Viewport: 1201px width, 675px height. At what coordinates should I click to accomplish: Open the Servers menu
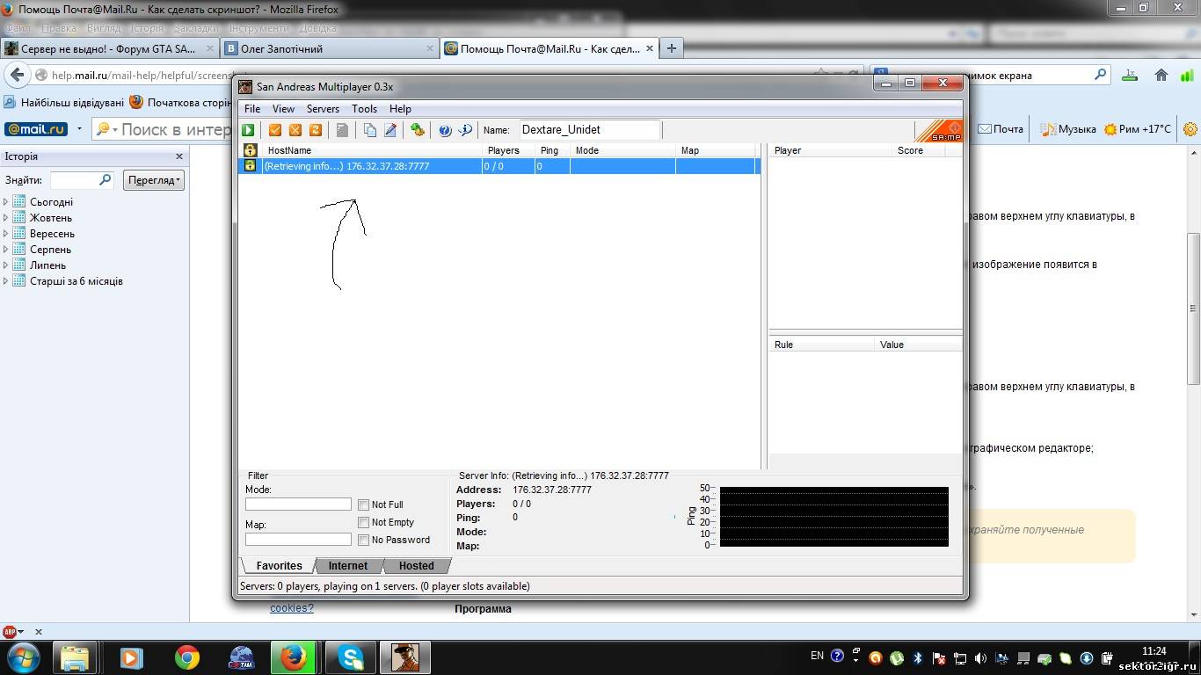323,109
